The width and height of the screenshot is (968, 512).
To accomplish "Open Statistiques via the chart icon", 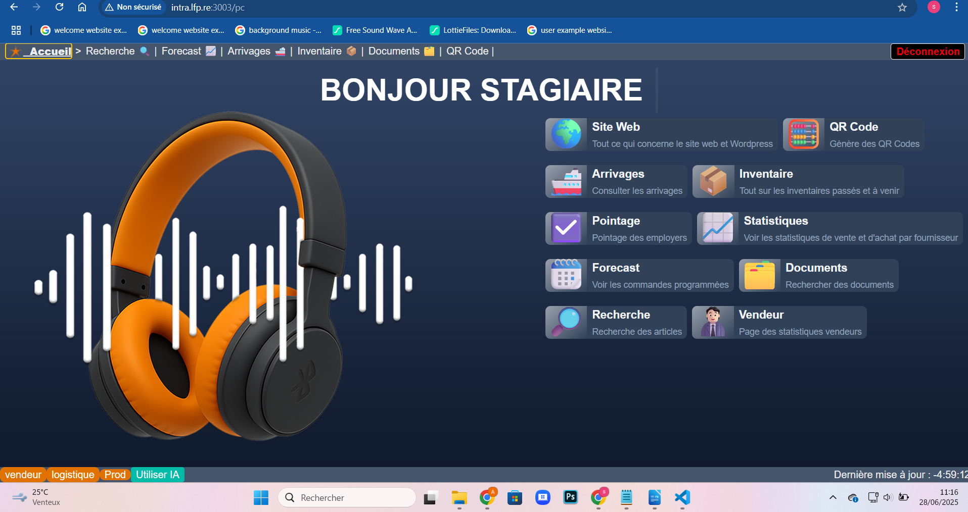I will click(x=717, y=228).
